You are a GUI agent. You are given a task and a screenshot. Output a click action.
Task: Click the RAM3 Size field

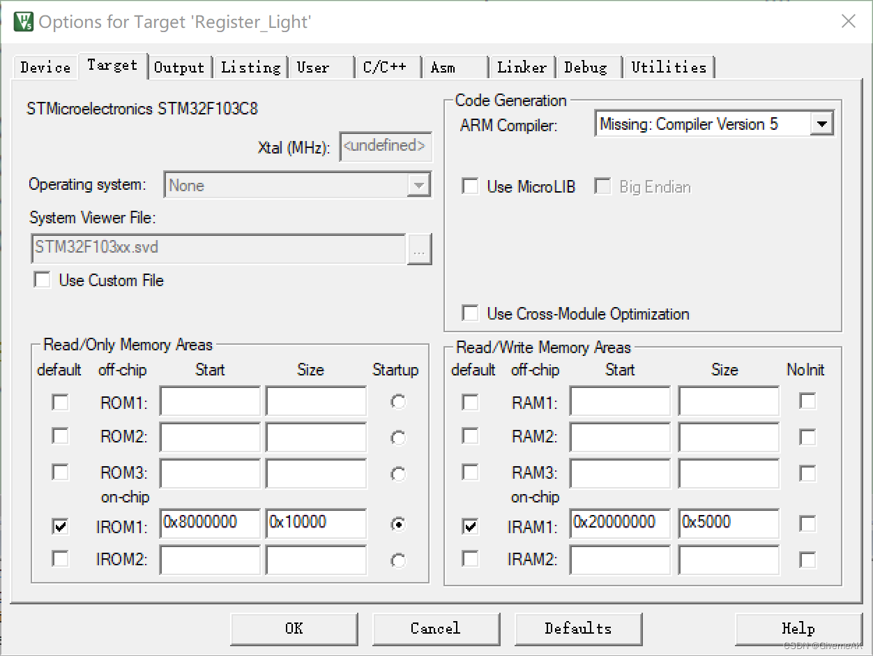point(729,473)
